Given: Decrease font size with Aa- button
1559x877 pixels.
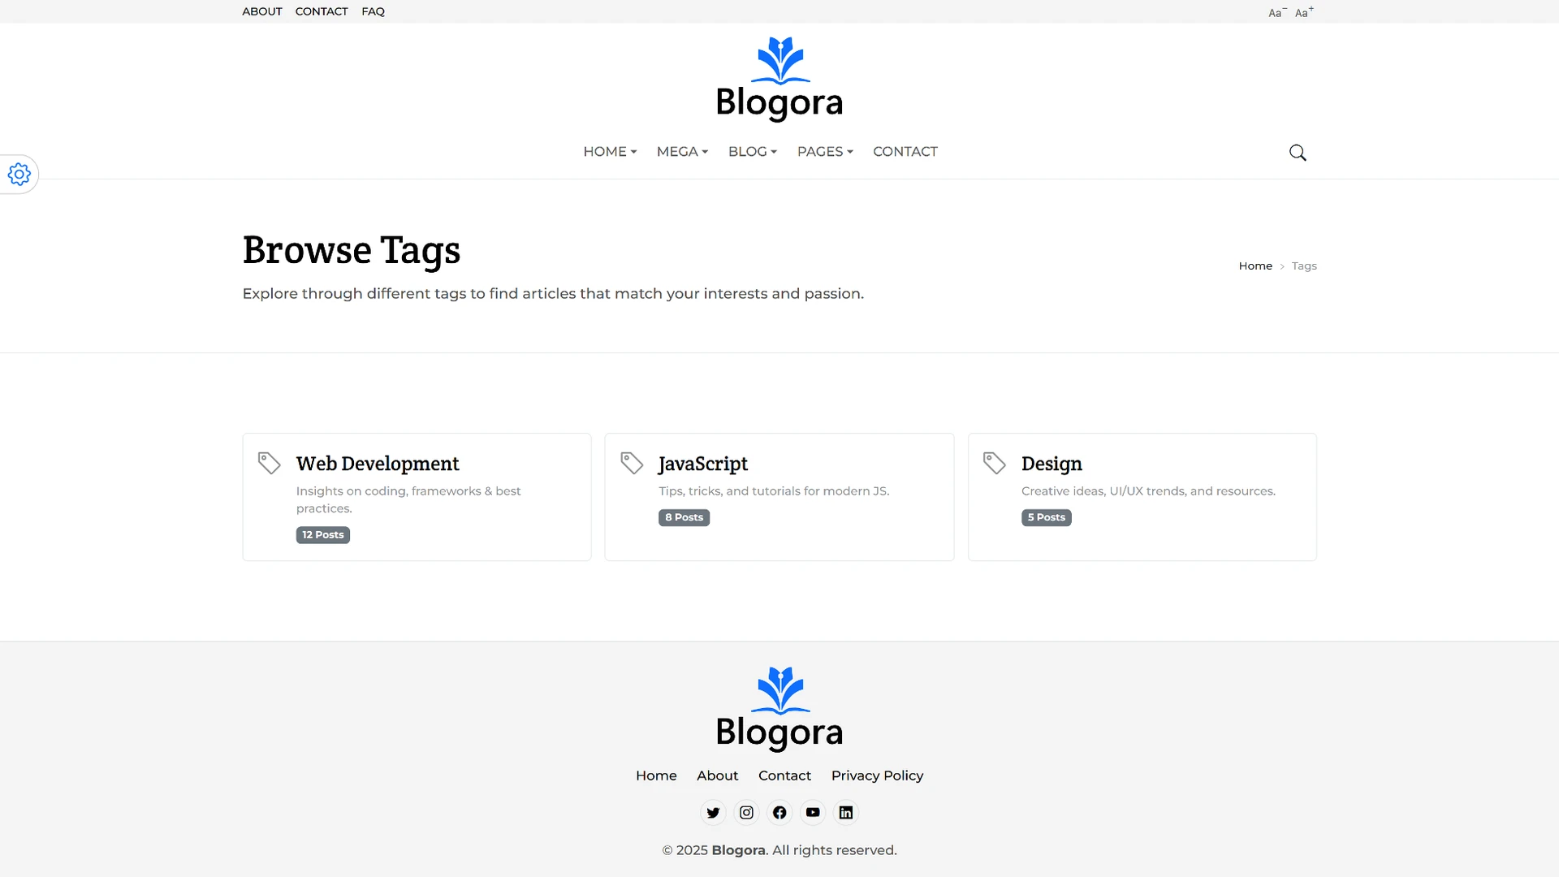Looking at the screenshot, I should [x=1277, y=12].
